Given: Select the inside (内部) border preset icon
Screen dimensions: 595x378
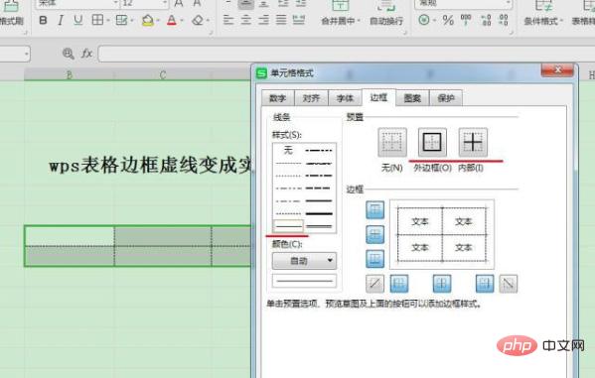Looking at the screenshot, I should click(x=473, y=143).
